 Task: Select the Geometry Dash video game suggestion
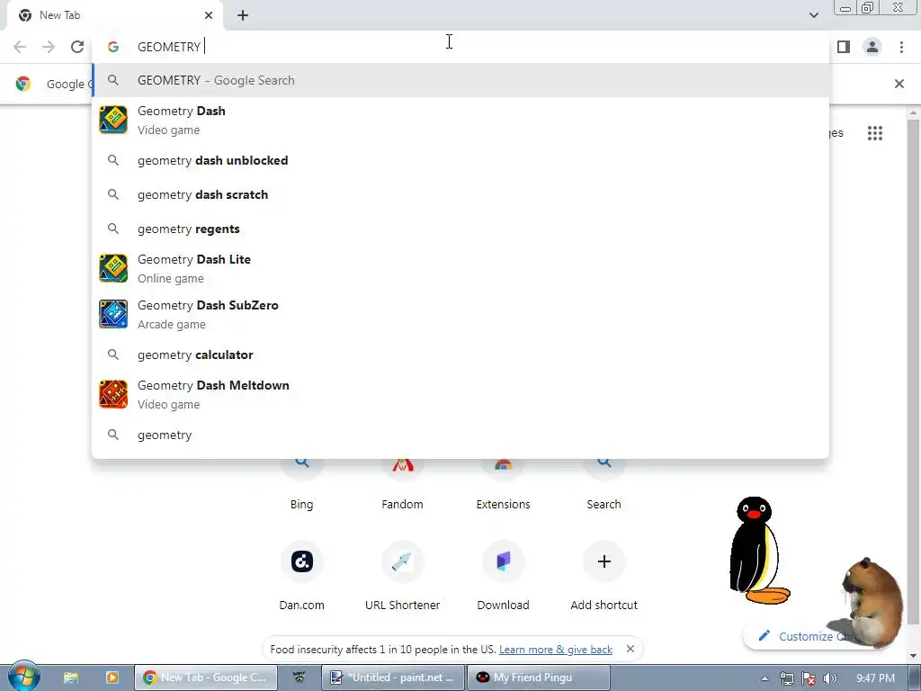(460, 120)
